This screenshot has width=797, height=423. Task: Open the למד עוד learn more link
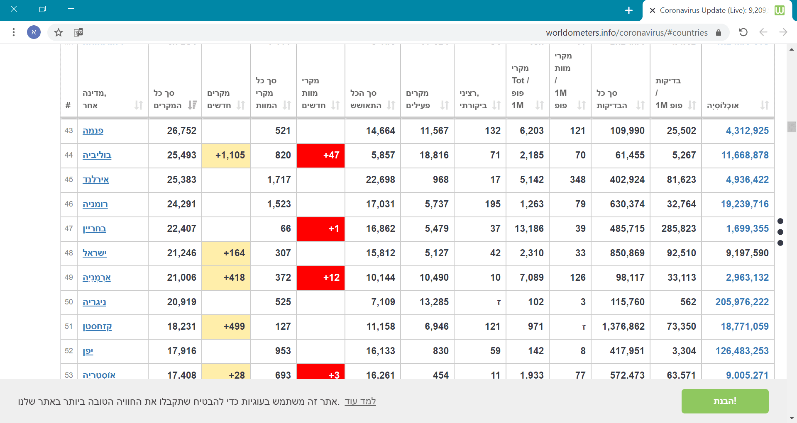361,401
